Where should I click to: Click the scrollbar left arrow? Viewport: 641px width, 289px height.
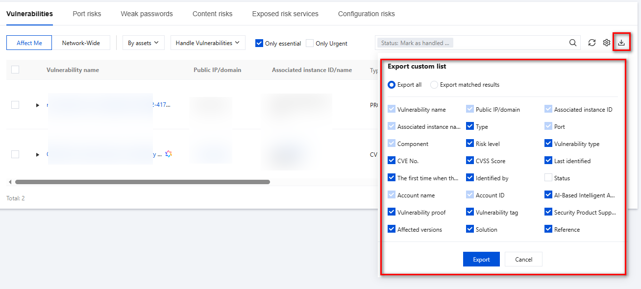(10, 182)
